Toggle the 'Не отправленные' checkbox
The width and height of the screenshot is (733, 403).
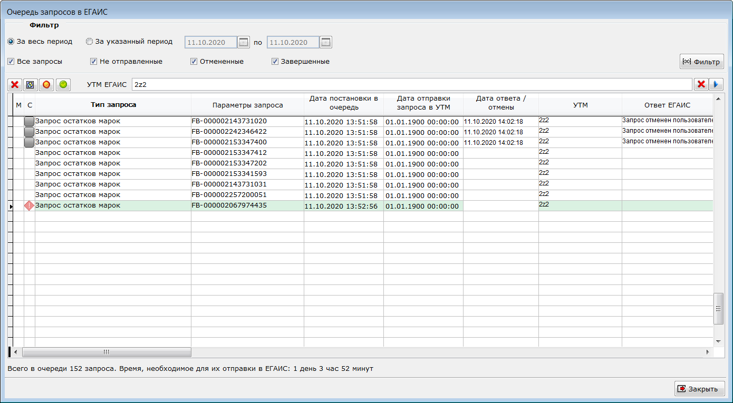pos(93,62)
